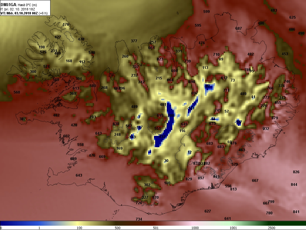306x230 pixels.
Task: Click the map value '453'
Action: point(285,54)
